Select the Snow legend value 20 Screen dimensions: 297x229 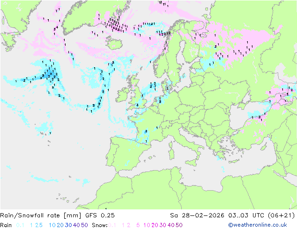(155, 225)
